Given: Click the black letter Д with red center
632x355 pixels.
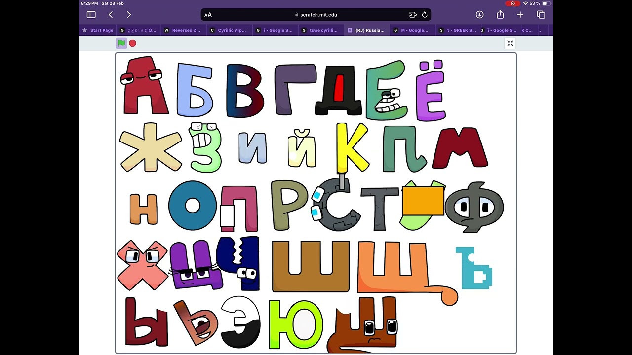Looking at the screenshot, I should click(x=339, y=90).
